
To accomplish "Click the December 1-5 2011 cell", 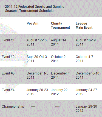I will point(37,75).
